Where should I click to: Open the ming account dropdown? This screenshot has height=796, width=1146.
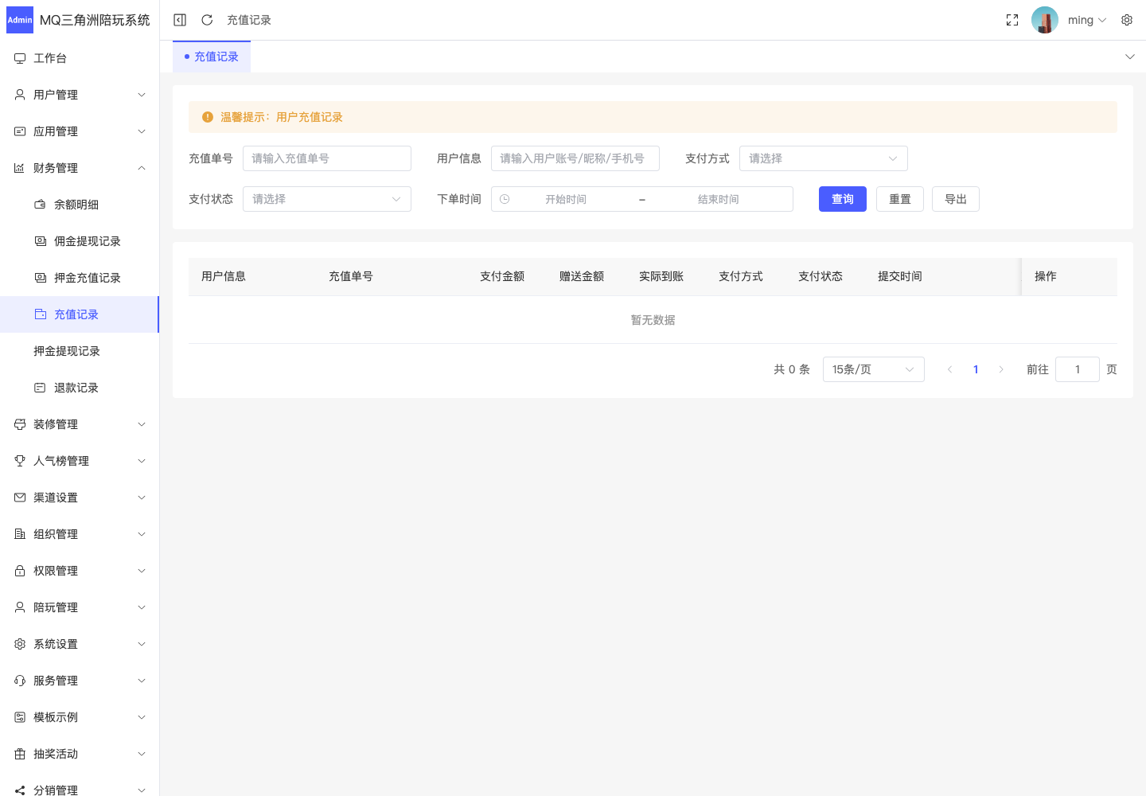tap(1087, 20)
